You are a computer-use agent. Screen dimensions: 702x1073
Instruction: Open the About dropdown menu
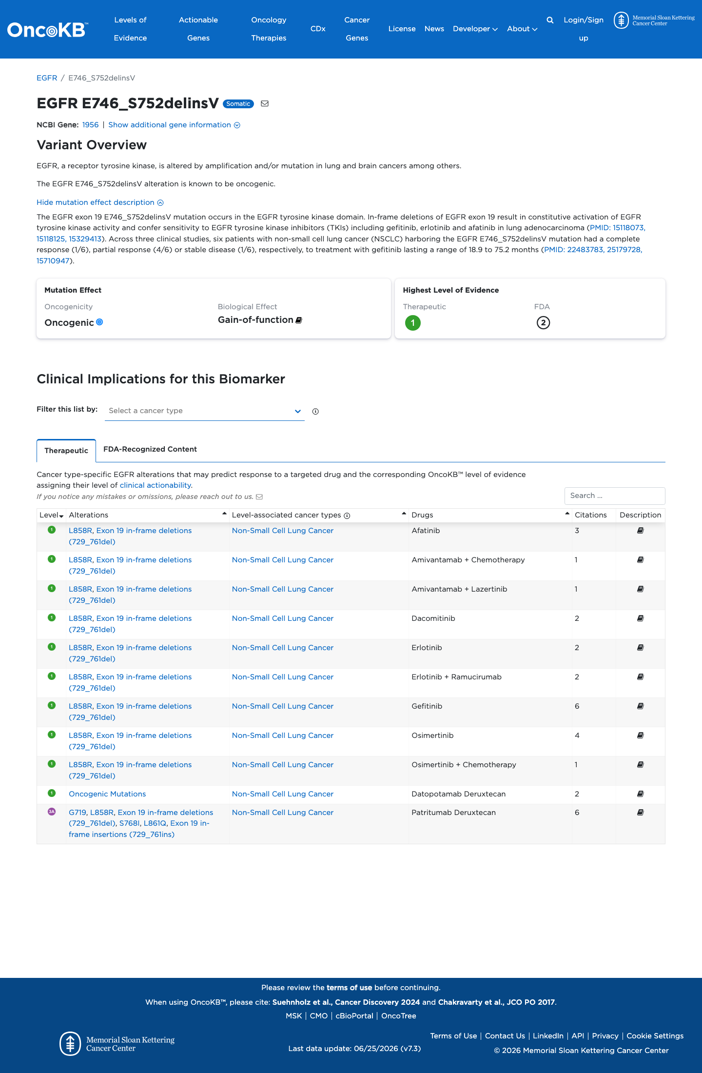point(522,29)
